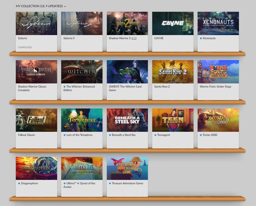The height and width of the screenshot is (206, 256).
Task: Open the Teen Agent cover thumbnail
Action: (x=173, y=120)
